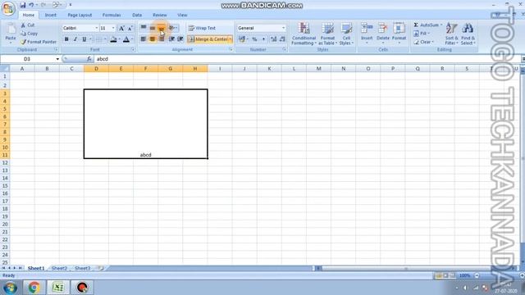
Task: Click the Insert Function fx icon
Action: pyautogui.click(x=89, y=59)
